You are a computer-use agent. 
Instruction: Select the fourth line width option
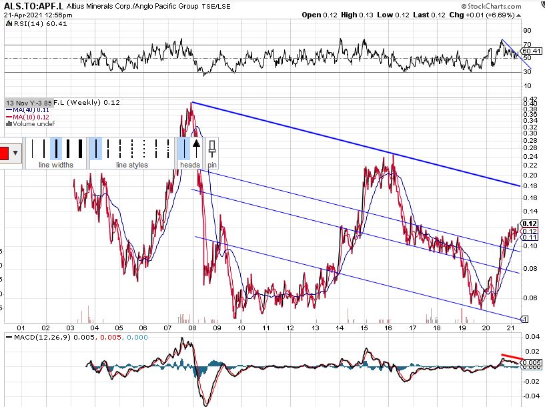tap(68, 149)
